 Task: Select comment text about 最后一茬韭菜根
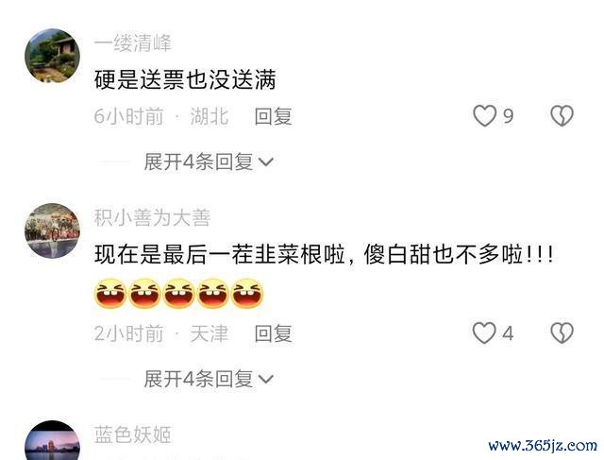click(x=325, y=254)
